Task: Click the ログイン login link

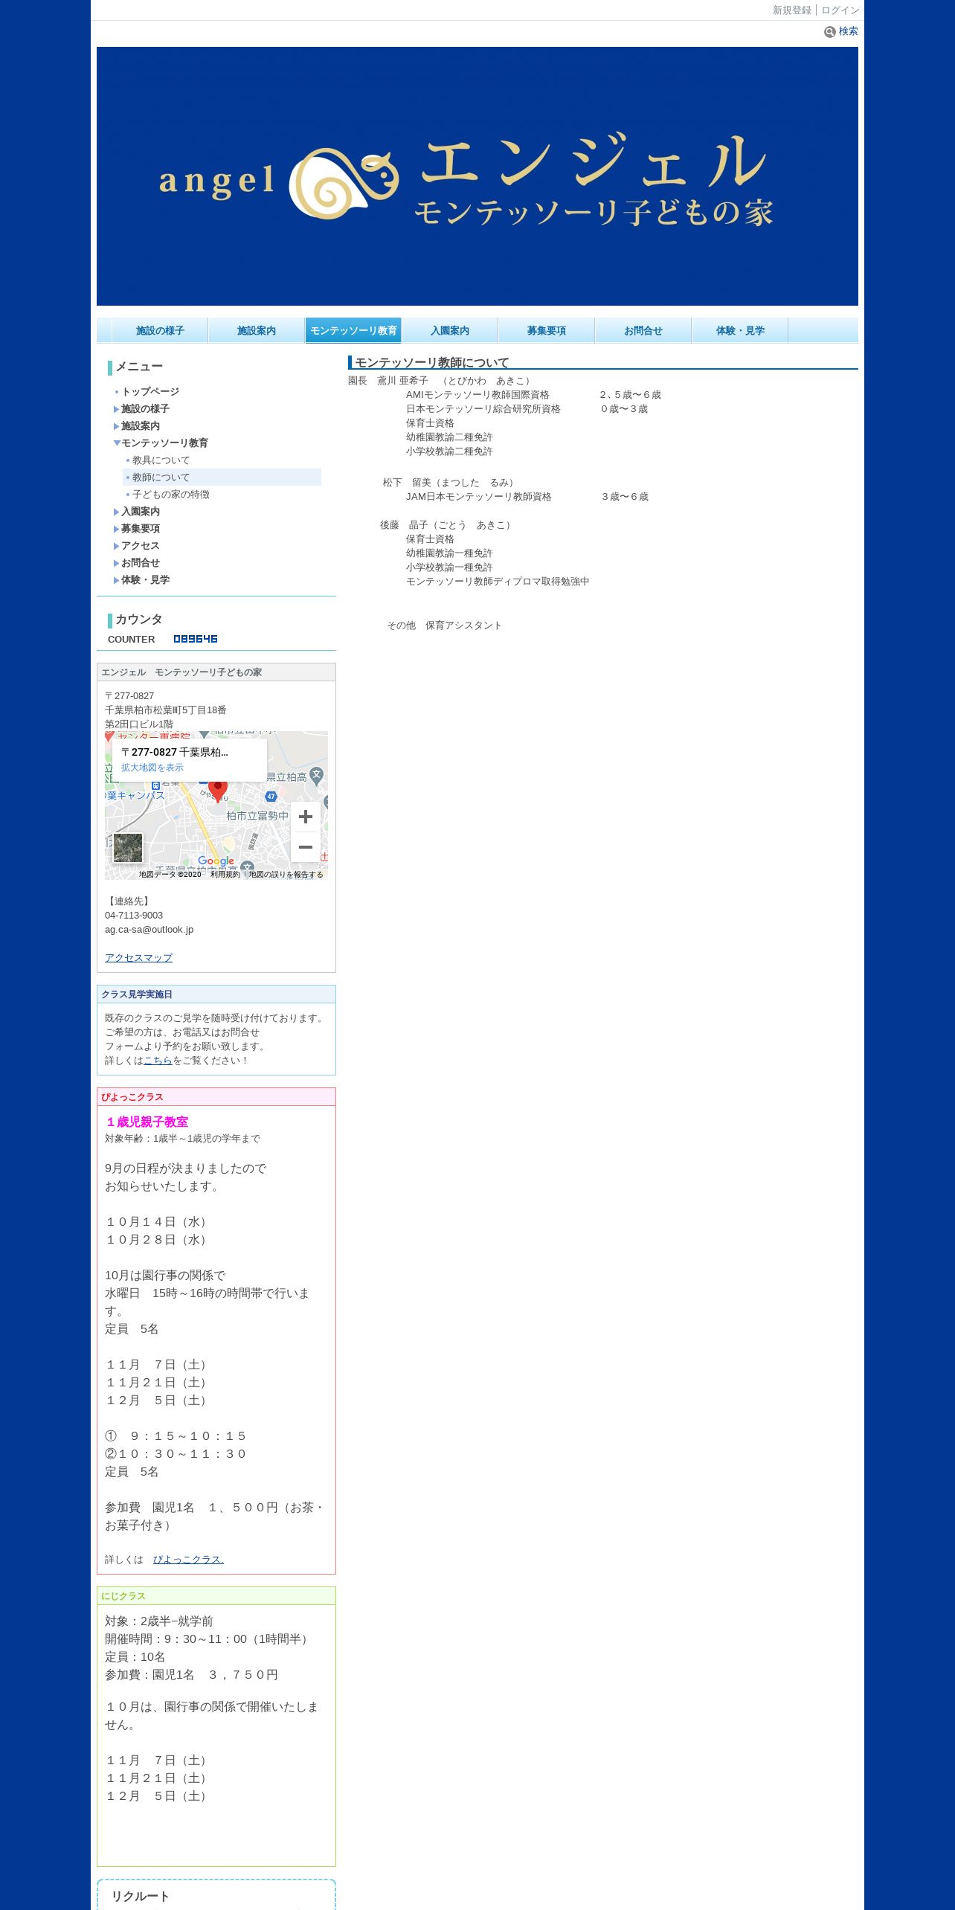Action: (840, 10)
